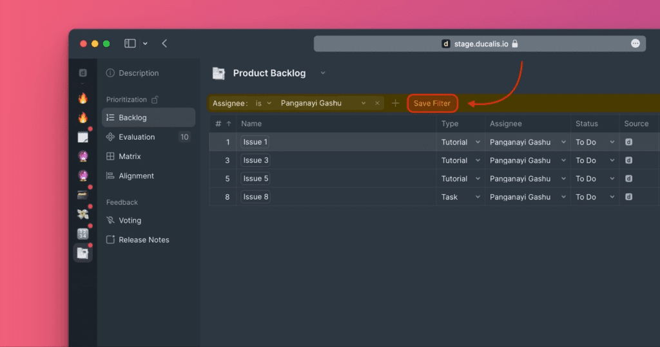
Task: Open the pinwheel flower board icon
Action: (82, 214)
